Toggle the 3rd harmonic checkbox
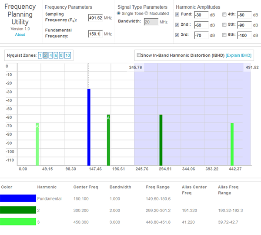This screenshot has height=235, width=261. click(x=177, y=35)
